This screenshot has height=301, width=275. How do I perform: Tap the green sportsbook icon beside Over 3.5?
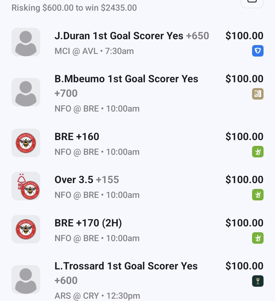pos(258,195)
